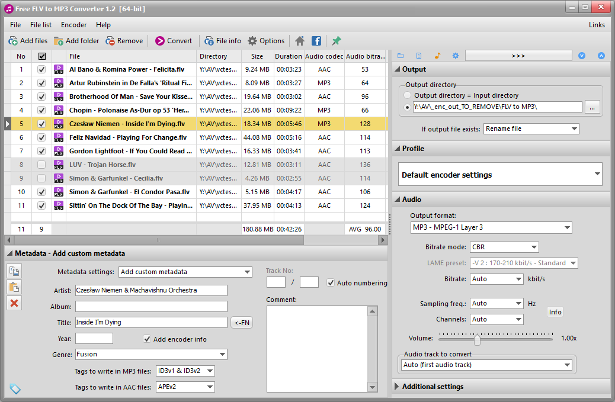Image resolution: width=615 pixels, height=402 pixels.
Task: Toggle the Auto numbering checkbox
Action: coord(331,282)
